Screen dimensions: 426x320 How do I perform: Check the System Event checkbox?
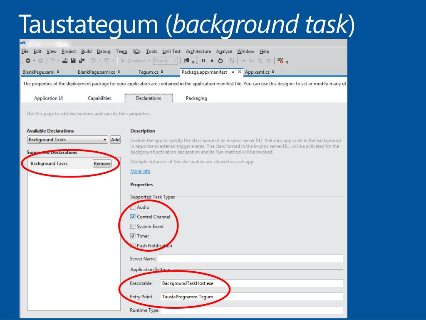(x=133, y=226)
